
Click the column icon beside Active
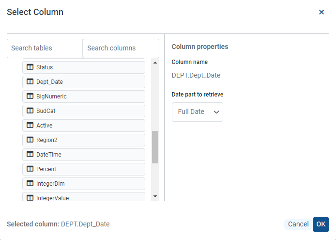30,126
